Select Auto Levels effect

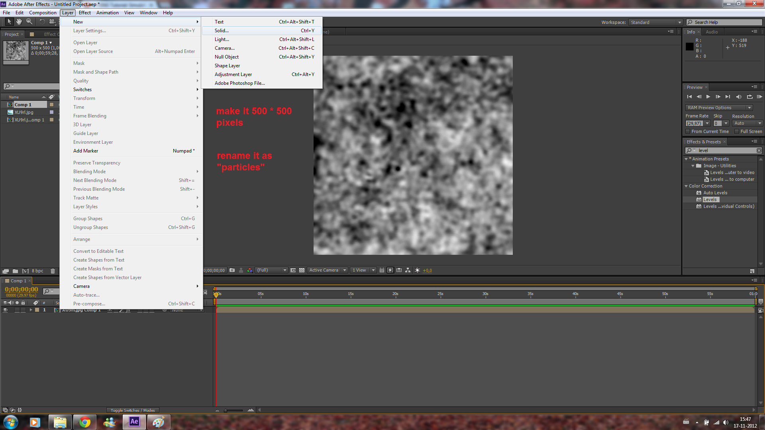click(x=715, y=193)
